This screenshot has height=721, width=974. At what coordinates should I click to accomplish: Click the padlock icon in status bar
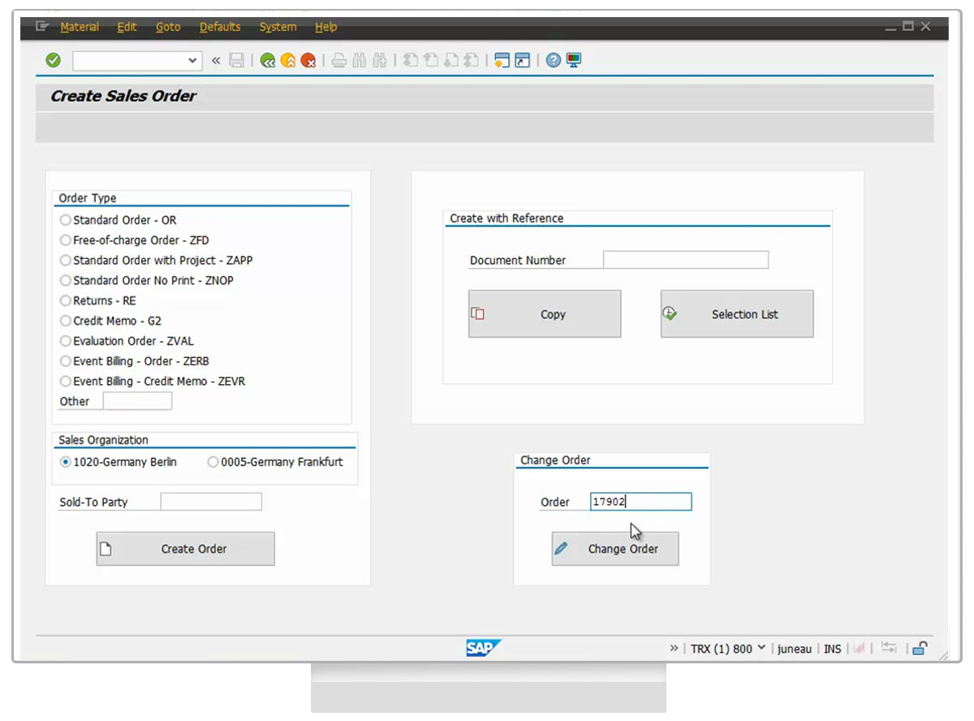tap(920, 648)
